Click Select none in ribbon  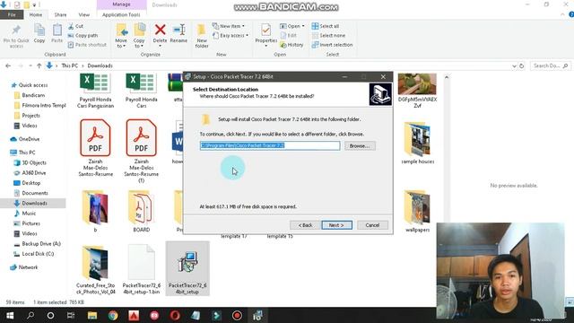pyautogui.click(x=328, y=36)
